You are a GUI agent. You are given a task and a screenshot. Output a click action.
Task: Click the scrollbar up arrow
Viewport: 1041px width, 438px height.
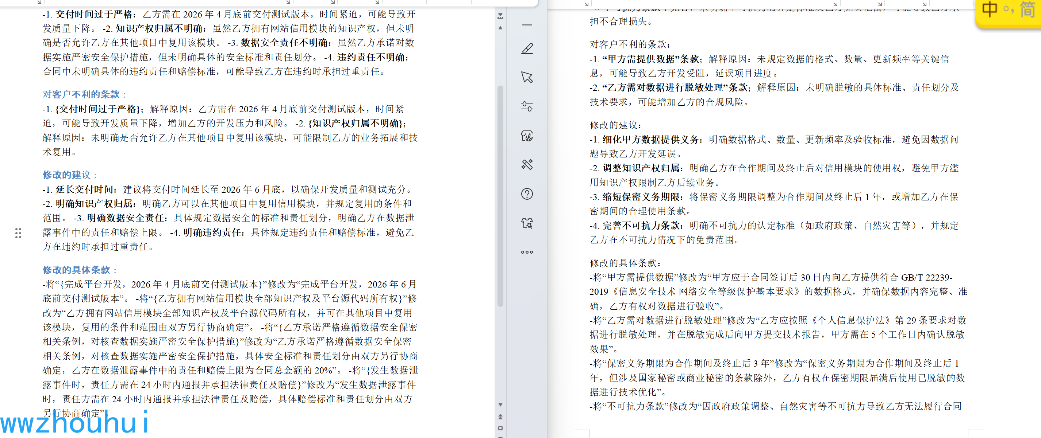click(500, 28)
